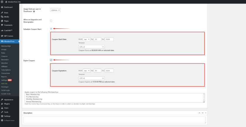Screen dimensions: 246x127
Task: Collapse the Description panel with toggle arrow
Action: pyautogui.click(x=206, y=113)
